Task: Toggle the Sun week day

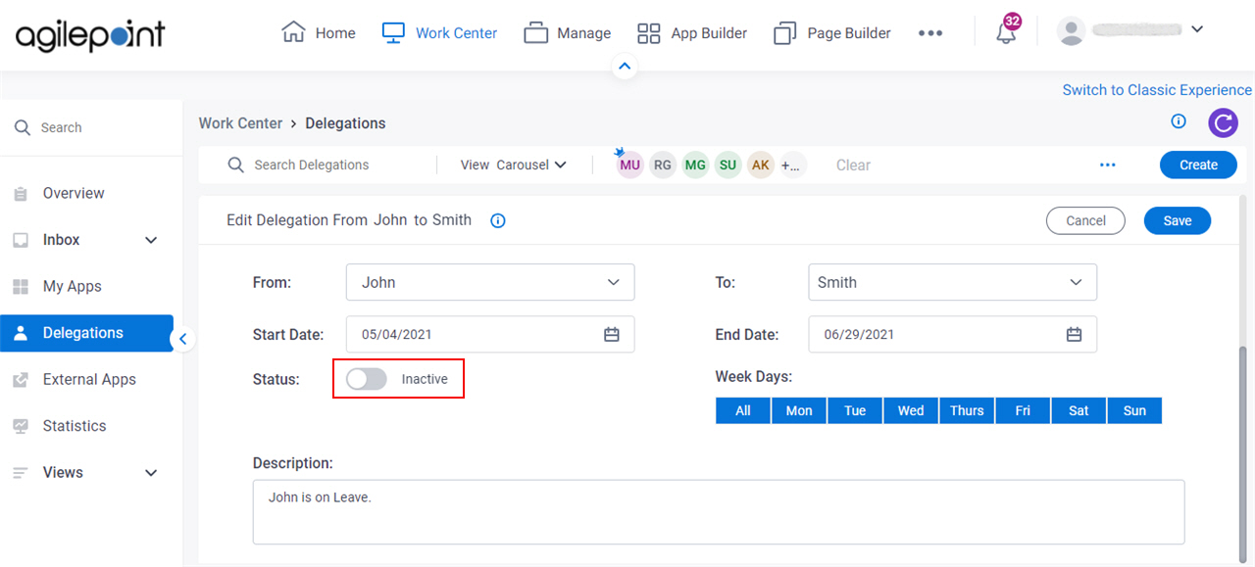Action: (x=1134, y=410)
